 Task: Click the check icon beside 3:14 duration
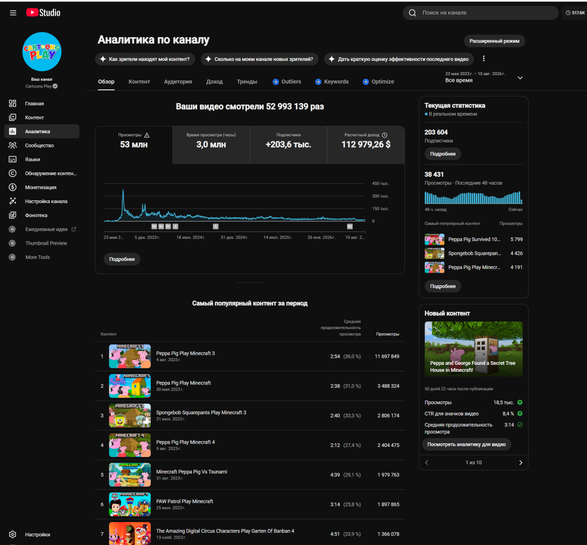pos(520,425)
